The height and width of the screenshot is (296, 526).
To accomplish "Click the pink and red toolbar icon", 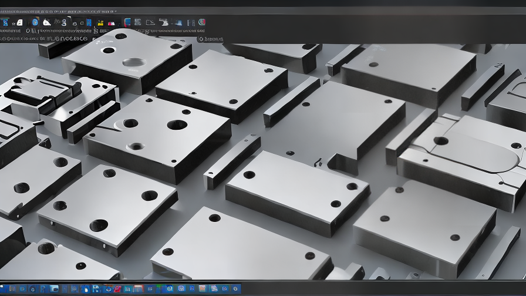I will [x=111, y=23].
